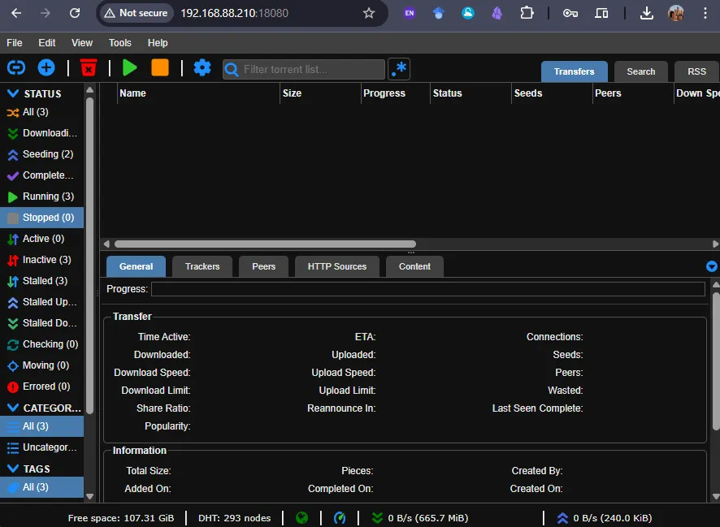This screenshot has width=720, height=527.
Task: Open the browser extensions puzzle icon
Action: tap(527, 13)
